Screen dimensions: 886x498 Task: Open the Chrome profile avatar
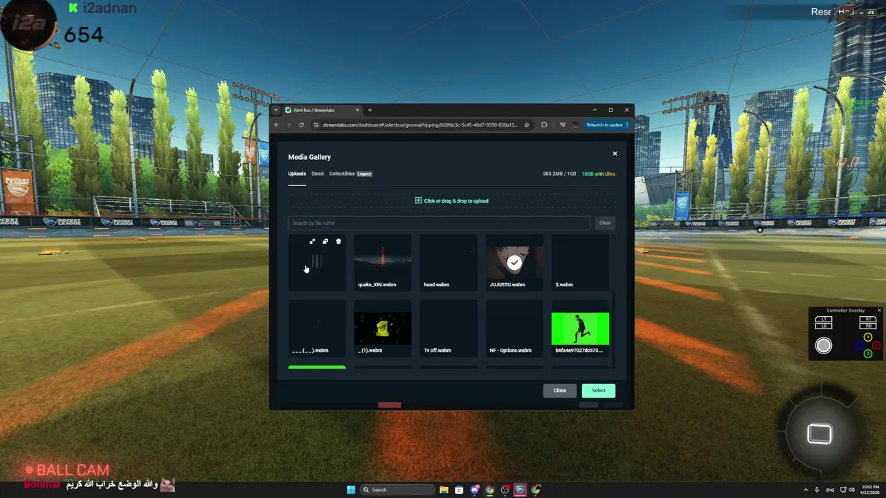point(575,124)
